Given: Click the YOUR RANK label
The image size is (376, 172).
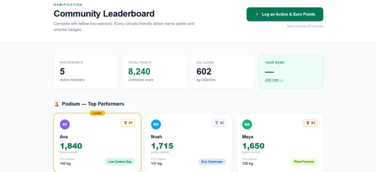Looking at the screenshot, I should 275,62.
